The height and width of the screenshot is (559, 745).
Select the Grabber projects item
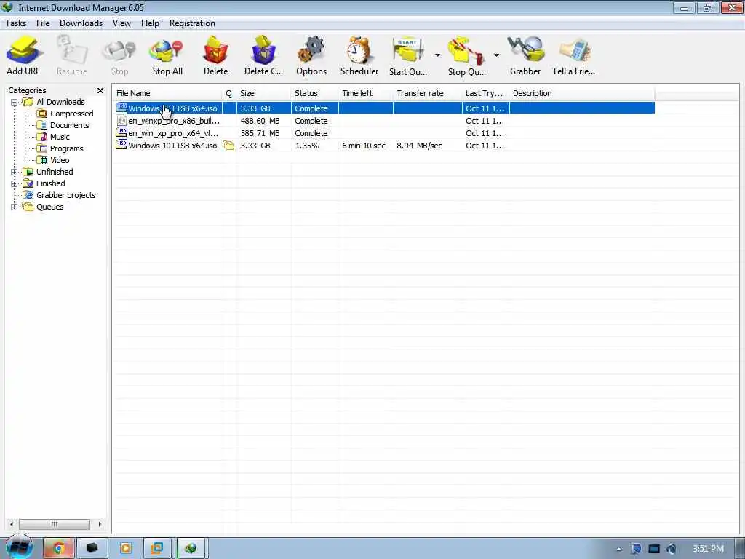pos(65,195)
